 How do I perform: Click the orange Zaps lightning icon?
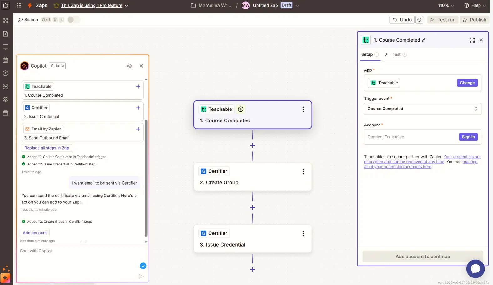(x=30, y=5)
